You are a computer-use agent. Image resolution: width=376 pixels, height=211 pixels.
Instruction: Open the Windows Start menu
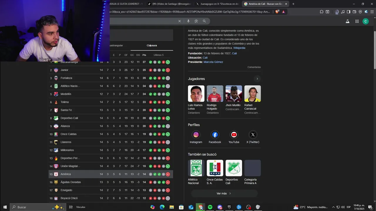coord(5,207)
